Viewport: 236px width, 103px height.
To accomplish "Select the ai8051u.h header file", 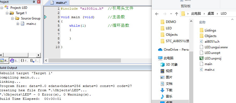I will pyautogui.click(x=208, y=41).
